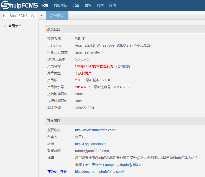Go to the 设置 menu
The width and height of the screenshot is (205, 177).
click(x=76, y=5)
